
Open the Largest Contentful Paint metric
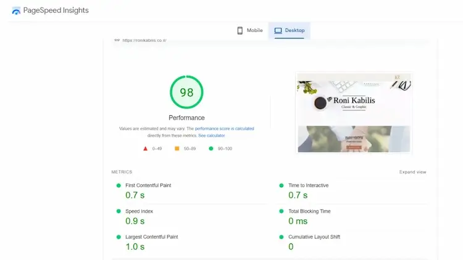(x=152, y=237)
